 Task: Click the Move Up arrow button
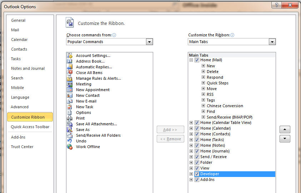coord(285,130)
